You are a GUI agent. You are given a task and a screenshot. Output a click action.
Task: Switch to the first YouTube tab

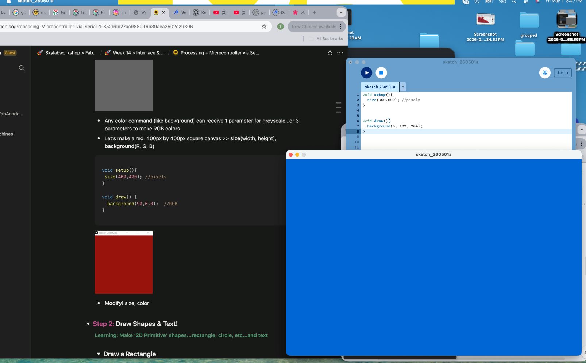coord(220,12)
